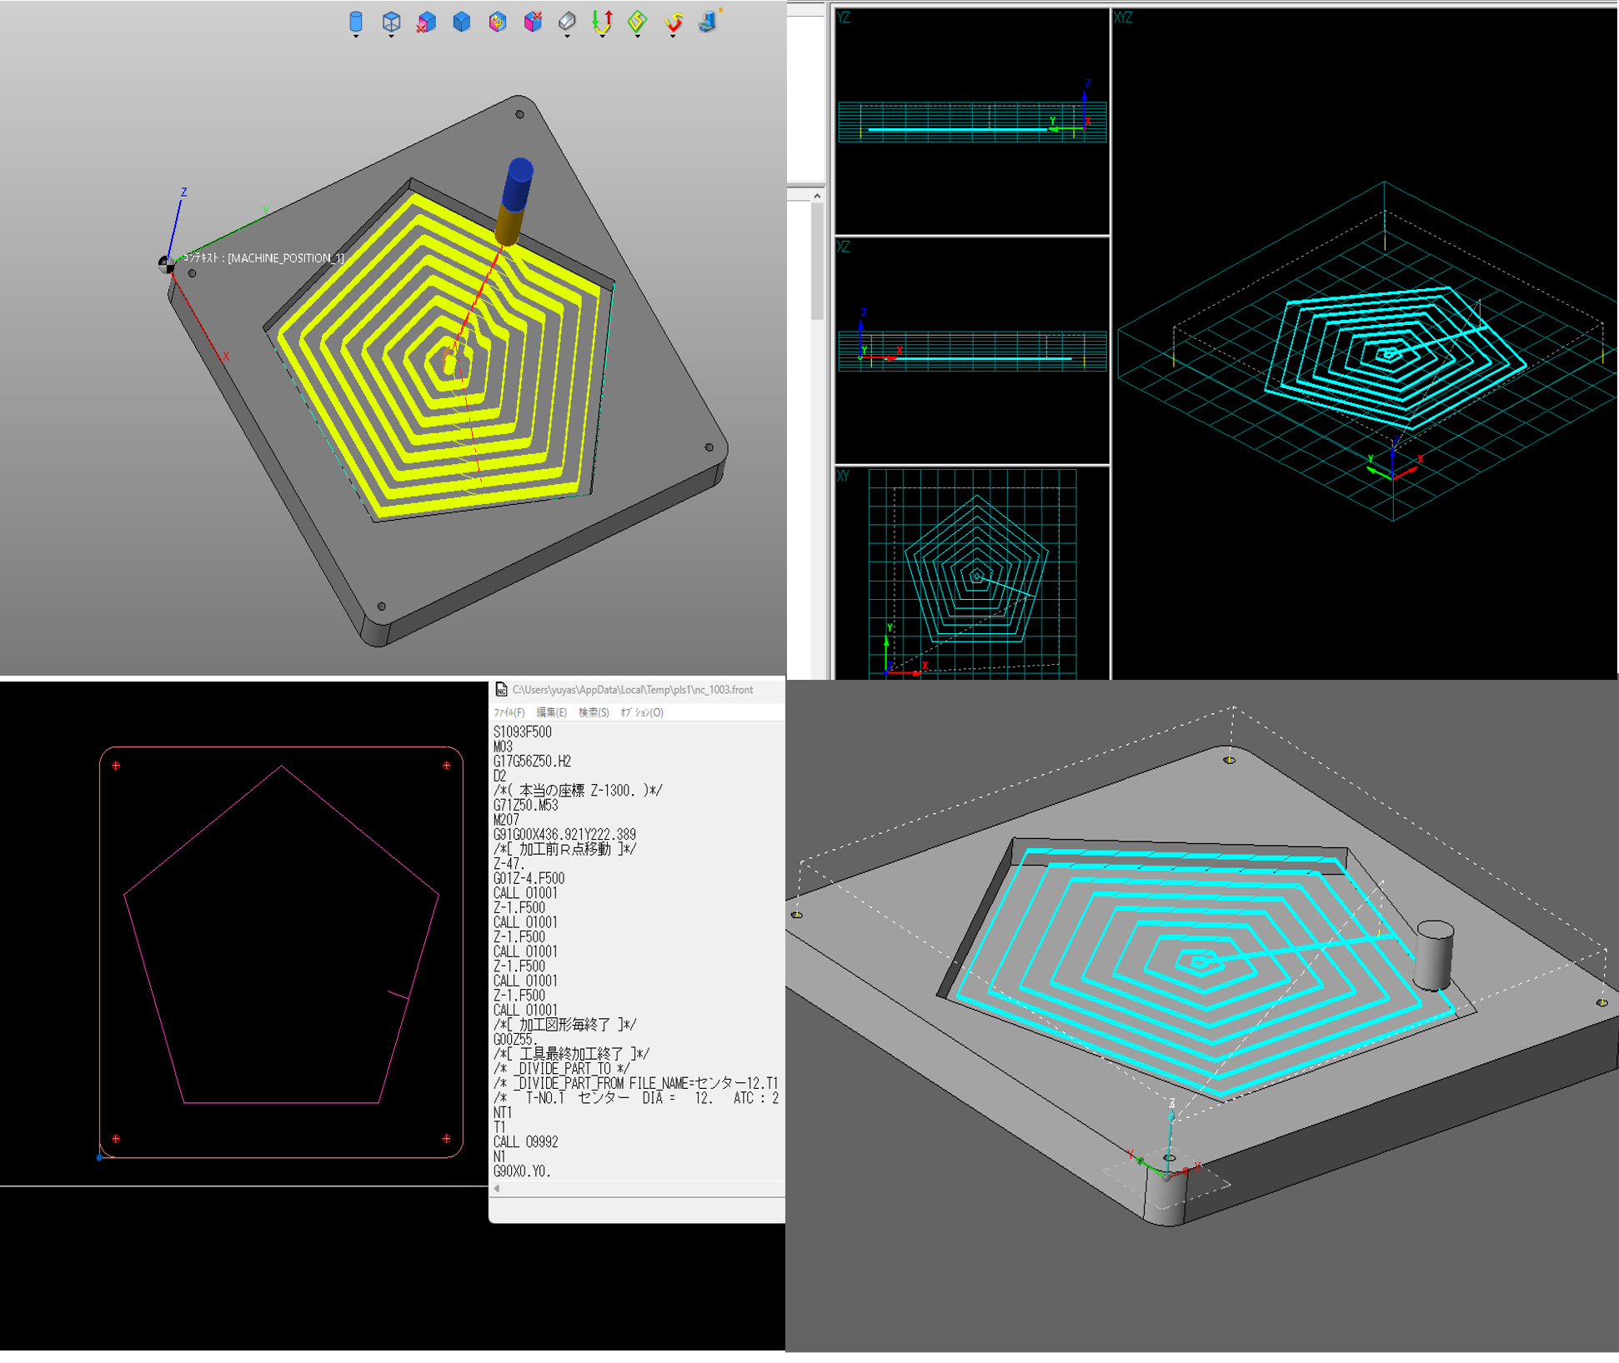Click the left arrow of the NC editor's horizontal scrollbar
This screenshot has width=1619, height=1363.
coord(497,1189)
